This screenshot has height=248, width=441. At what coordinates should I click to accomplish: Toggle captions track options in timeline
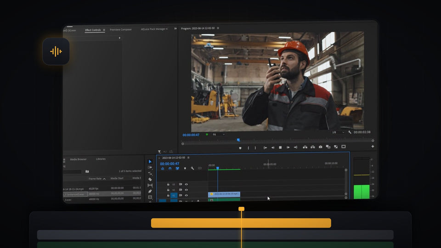(200, 168)
